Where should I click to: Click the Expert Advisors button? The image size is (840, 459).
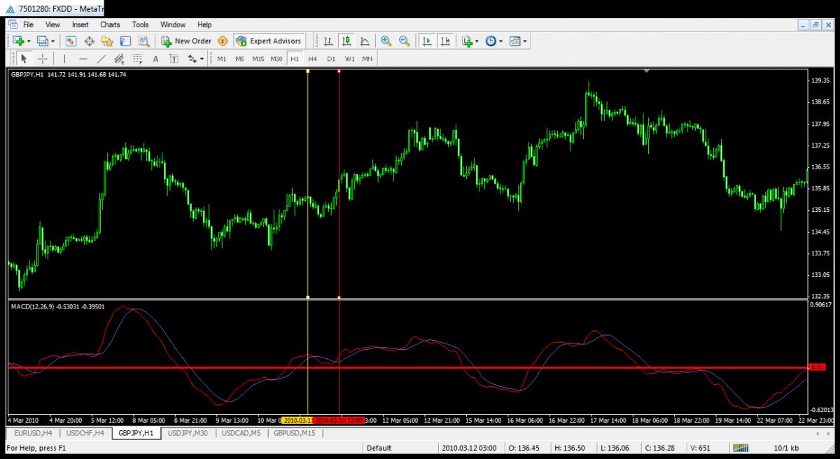[269, 41]
